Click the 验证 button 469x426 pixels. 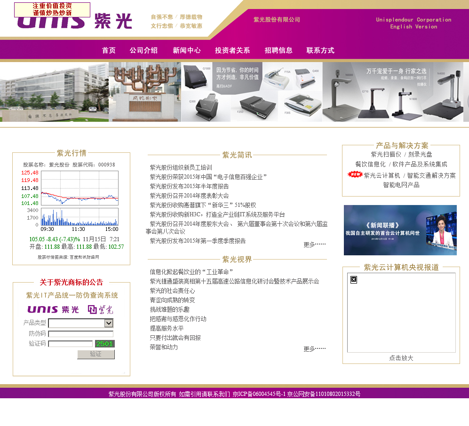[x=96, y=354]
